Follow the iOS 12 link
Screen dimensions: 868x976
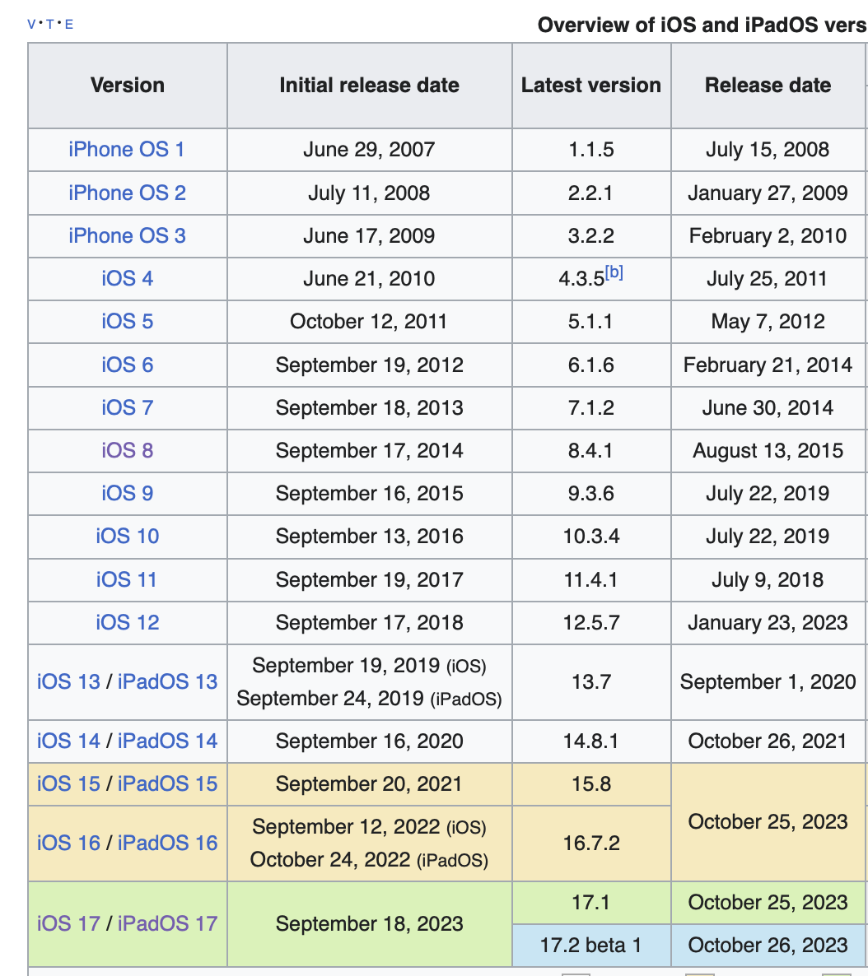tap(127, 623)
